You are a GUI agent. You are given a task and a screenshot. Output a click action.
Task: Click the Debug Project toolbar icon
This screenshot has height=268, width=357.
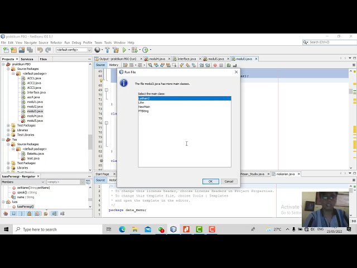coord(134,50)
